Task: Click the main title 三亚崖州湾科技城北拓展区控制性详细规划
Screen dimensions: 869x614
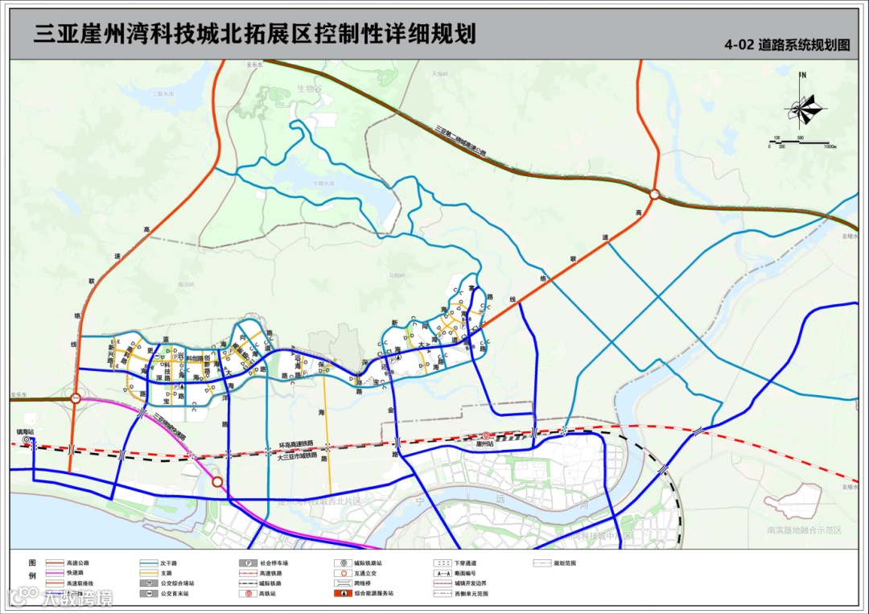Action: coord(254,33)
